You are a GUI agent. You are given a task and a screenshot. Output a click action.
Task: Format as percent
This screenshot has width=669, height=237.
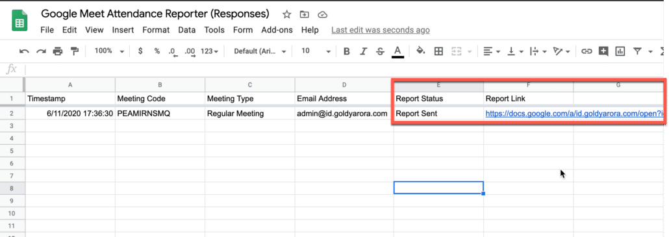point(157,51)
